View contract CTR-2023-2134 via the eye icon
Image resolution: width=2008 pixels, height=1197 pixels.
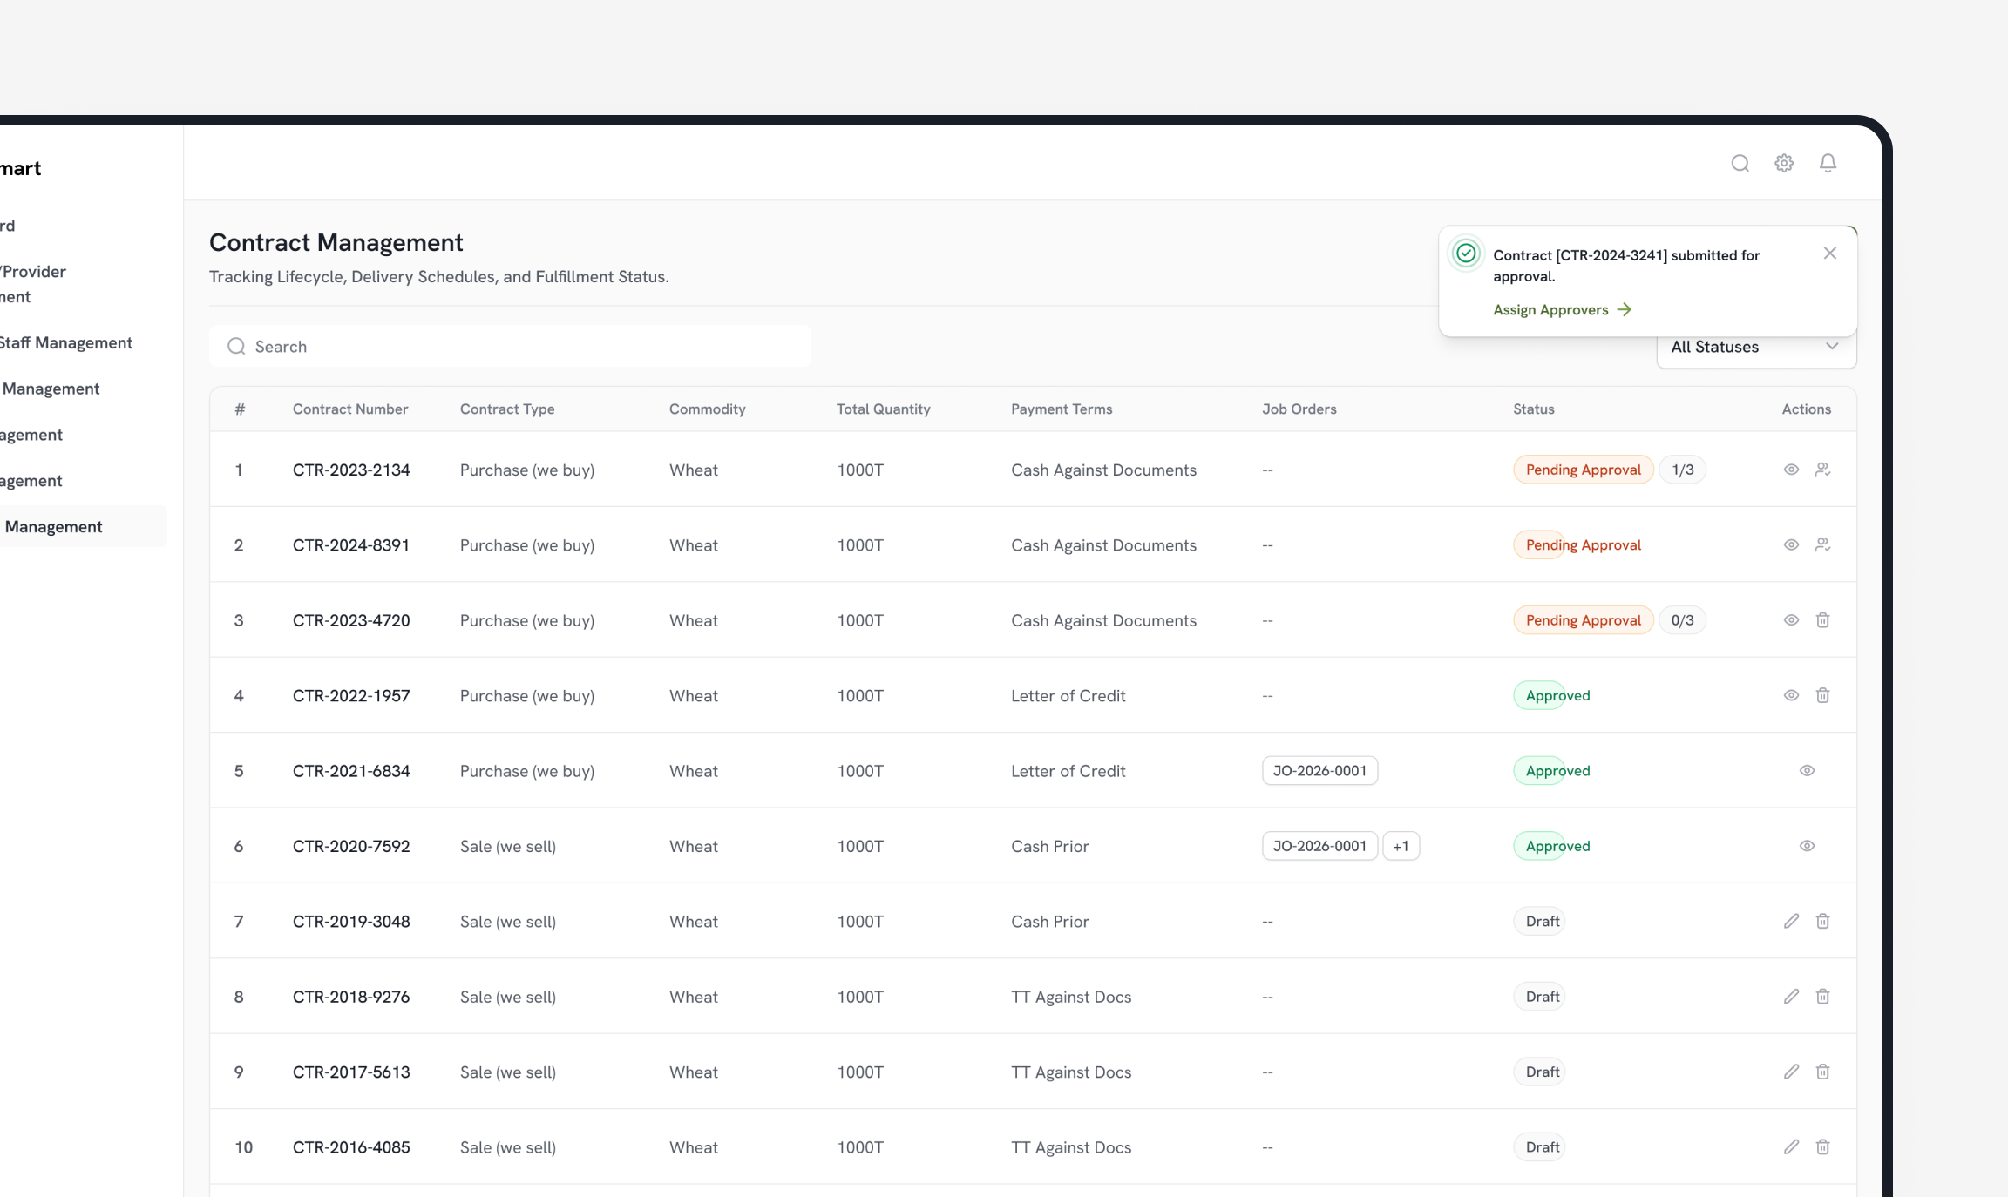point(1791,470)
